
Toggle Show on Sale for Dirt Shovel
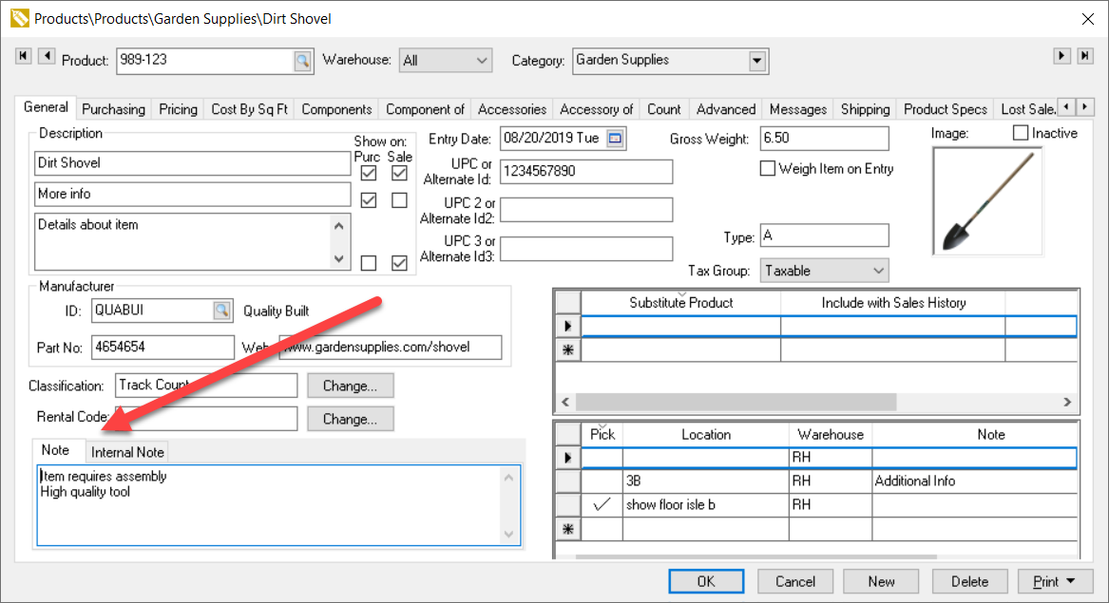(x=399, y=173)
